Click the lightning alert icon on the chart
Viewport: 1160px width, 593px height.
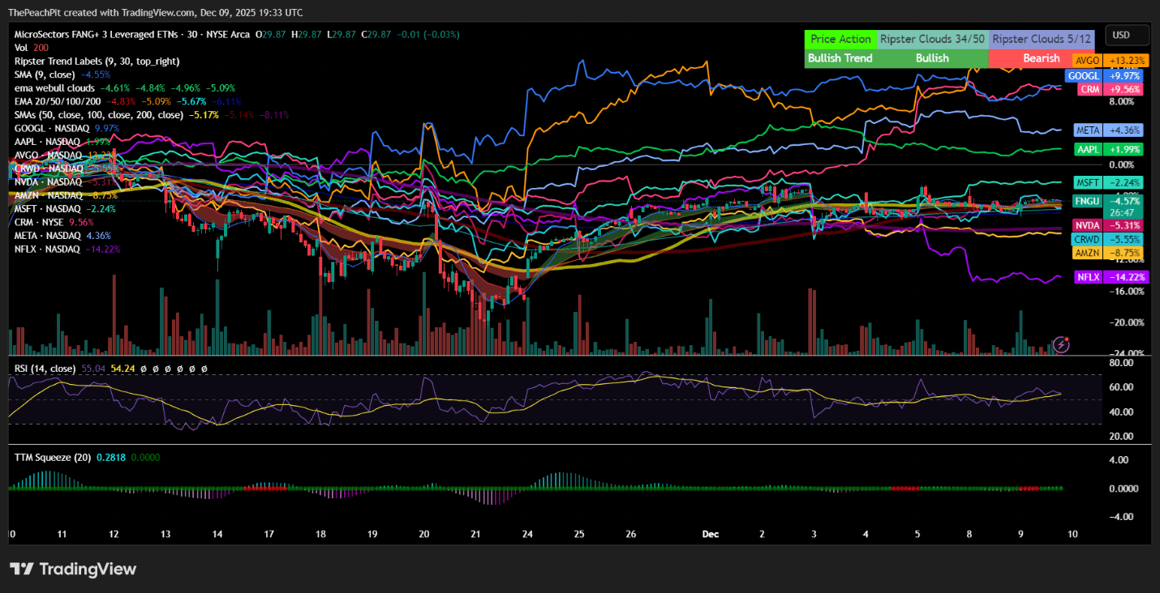coord(1061,344)
